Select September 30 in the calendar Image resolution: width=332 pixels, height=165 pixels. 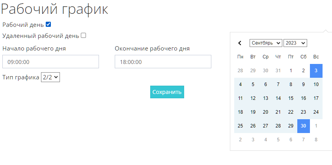tap(304, 126)
